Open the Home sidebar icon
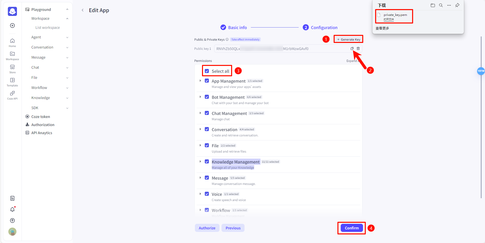Image resolution: width=485 pixels, height=243 pixels. click(12, 41)
